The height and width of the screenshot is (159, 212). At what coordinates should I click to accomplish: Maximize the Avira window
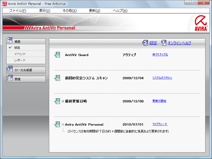195,3
